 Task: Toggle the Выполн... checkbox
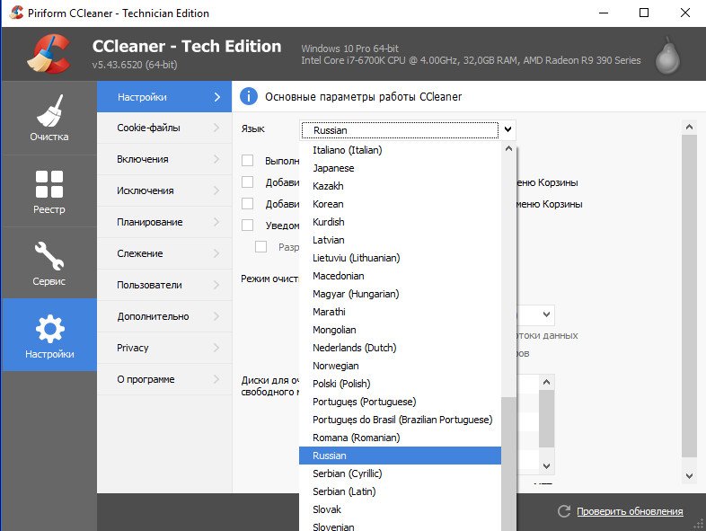(x=247, y=160)
